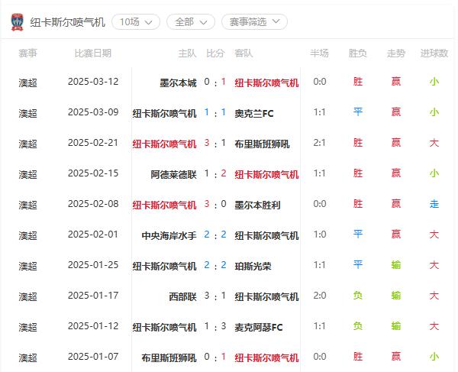The width and height of the screenshot is (458, 372).
Task: Click 走 goals result in 2025-02-08 row
Action: (x=434, y=204)
